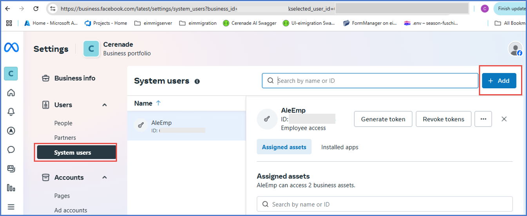Reload the page with browser refresh icon
Image resolution: width=527 pixels, height=216 pixels.
point(36,8)
